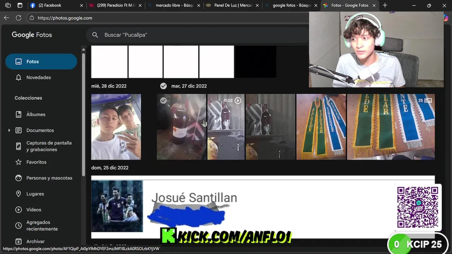This screenshot has width=452, height=254.
Task: Open a new browser tab
Action: (x=385, y=5)
